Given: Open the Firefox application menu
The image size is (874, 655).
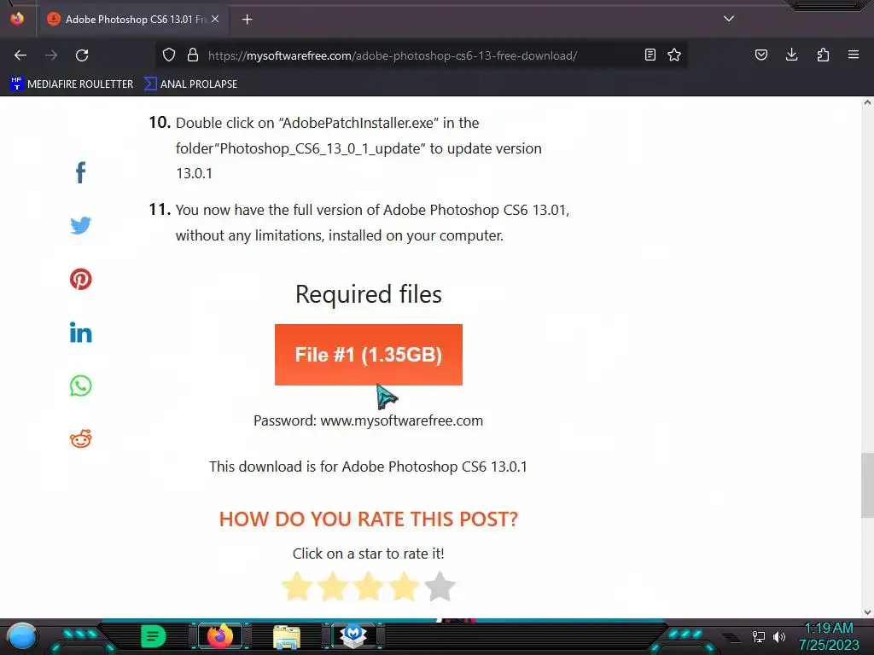Looking at the screenshot, I should click(x=854, y=55).
